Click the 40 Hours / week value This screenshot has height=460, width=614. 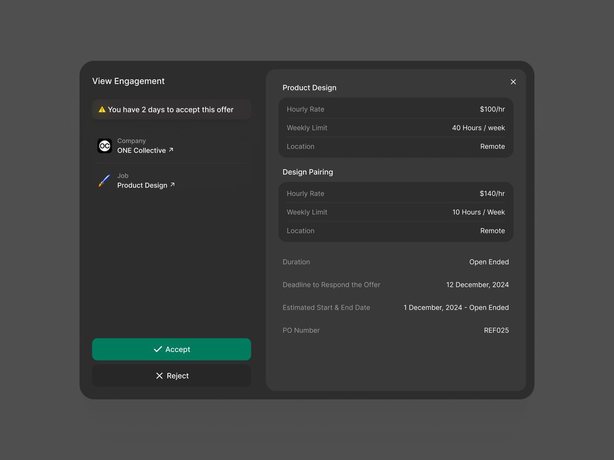pyautogui.click(x=478, y=128)
